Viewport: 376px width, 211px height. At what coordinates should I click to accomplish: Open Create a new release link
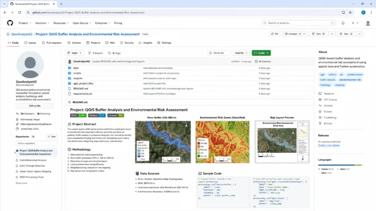point(329,145)
